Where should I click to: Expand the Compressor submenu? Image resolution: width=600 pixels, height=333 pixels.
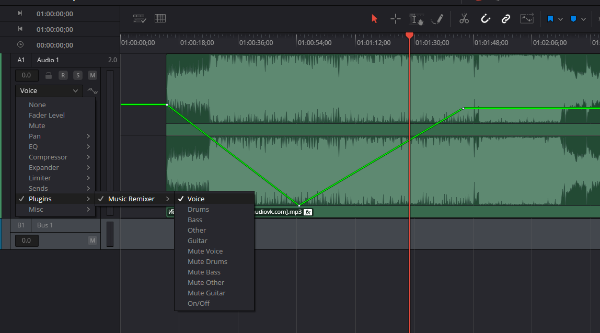pos(55,157)
